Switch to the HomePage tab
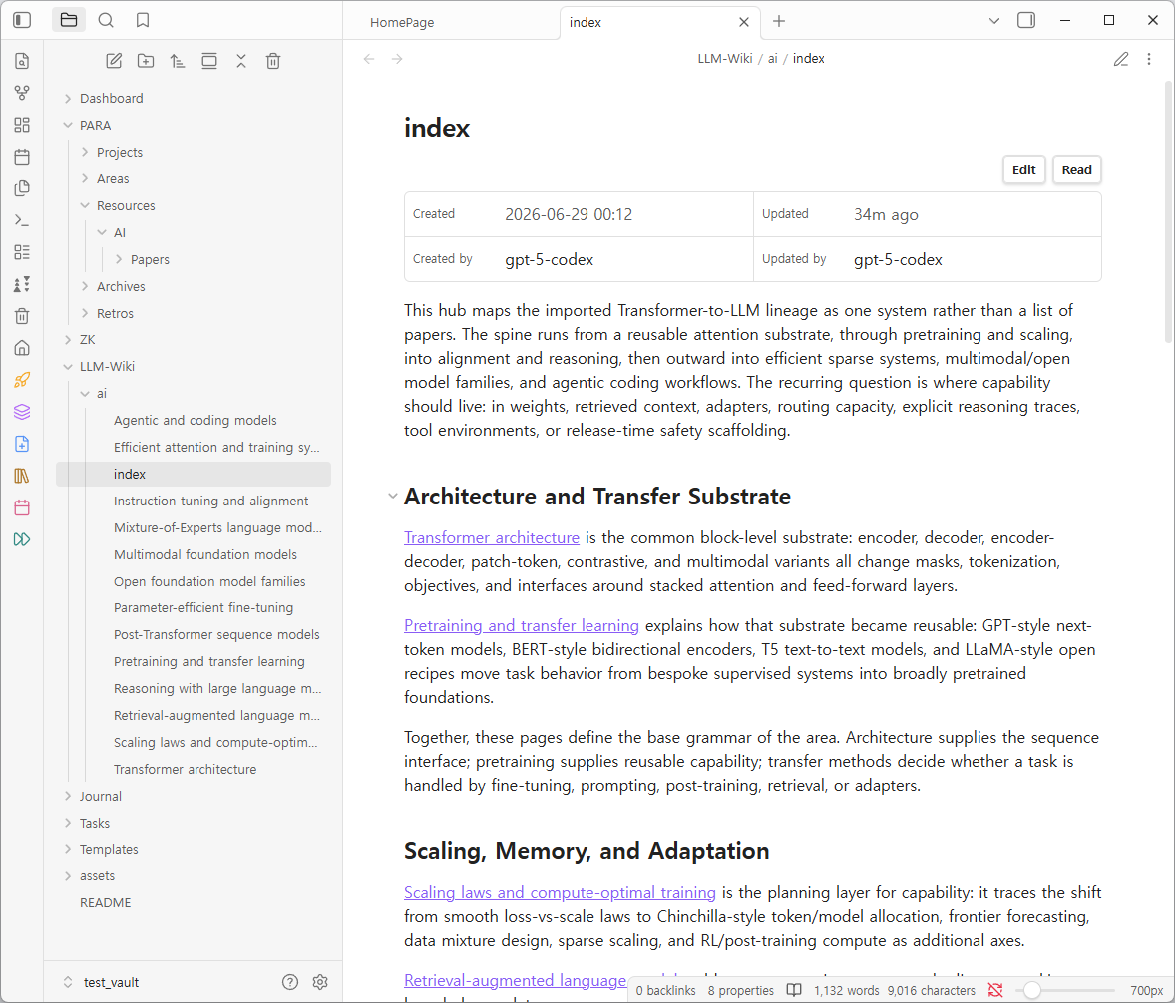 tap(402, 23)
